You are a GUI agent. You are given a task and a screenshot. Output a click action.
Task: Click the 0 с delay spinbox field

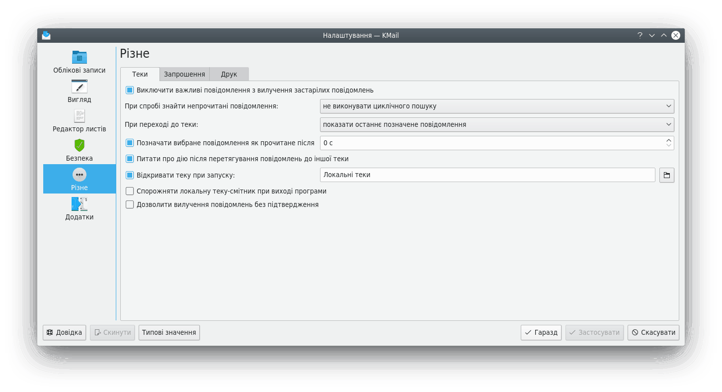click(x=492, y=143)
